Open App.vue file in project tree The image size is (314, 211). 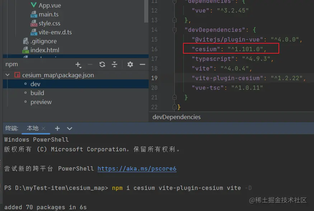[x=50, y=5]
